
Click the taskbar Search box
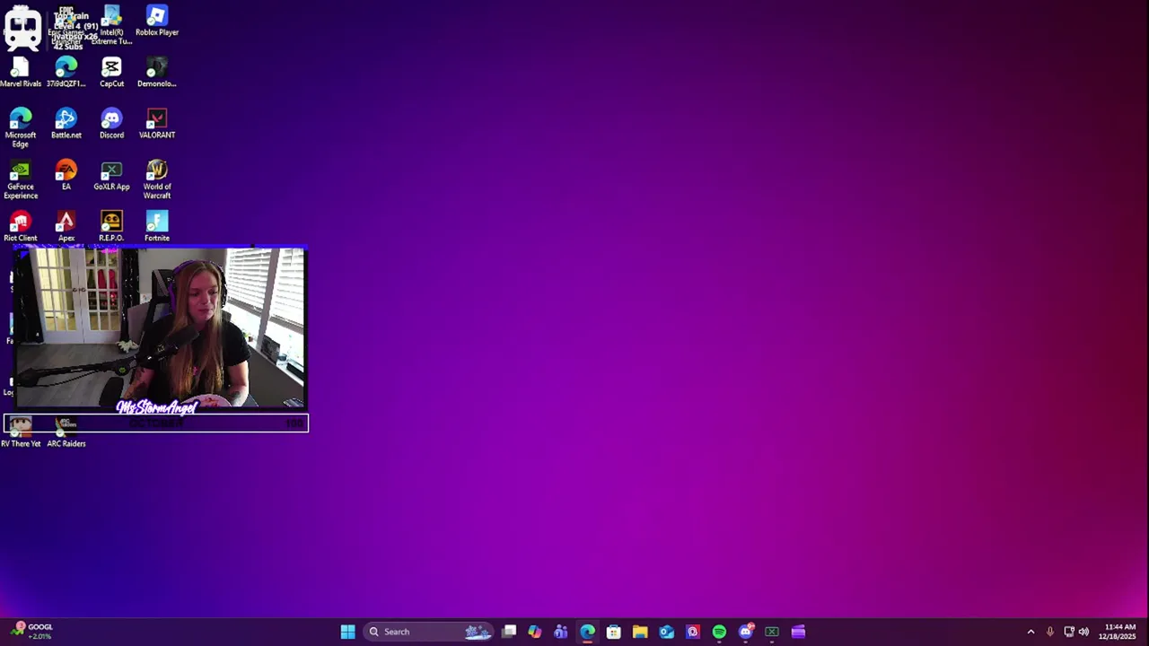(x=430, y=632)
